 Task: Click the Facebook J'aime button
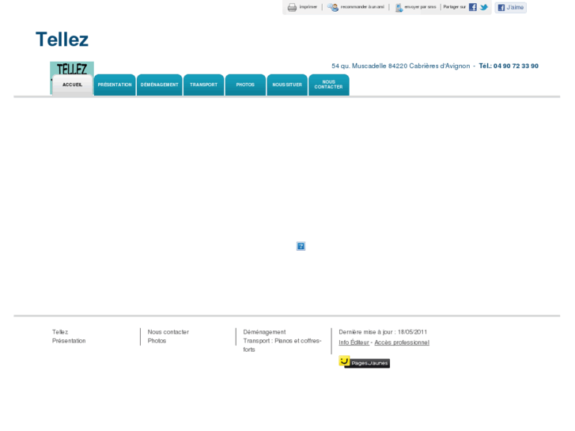(510, 7)
